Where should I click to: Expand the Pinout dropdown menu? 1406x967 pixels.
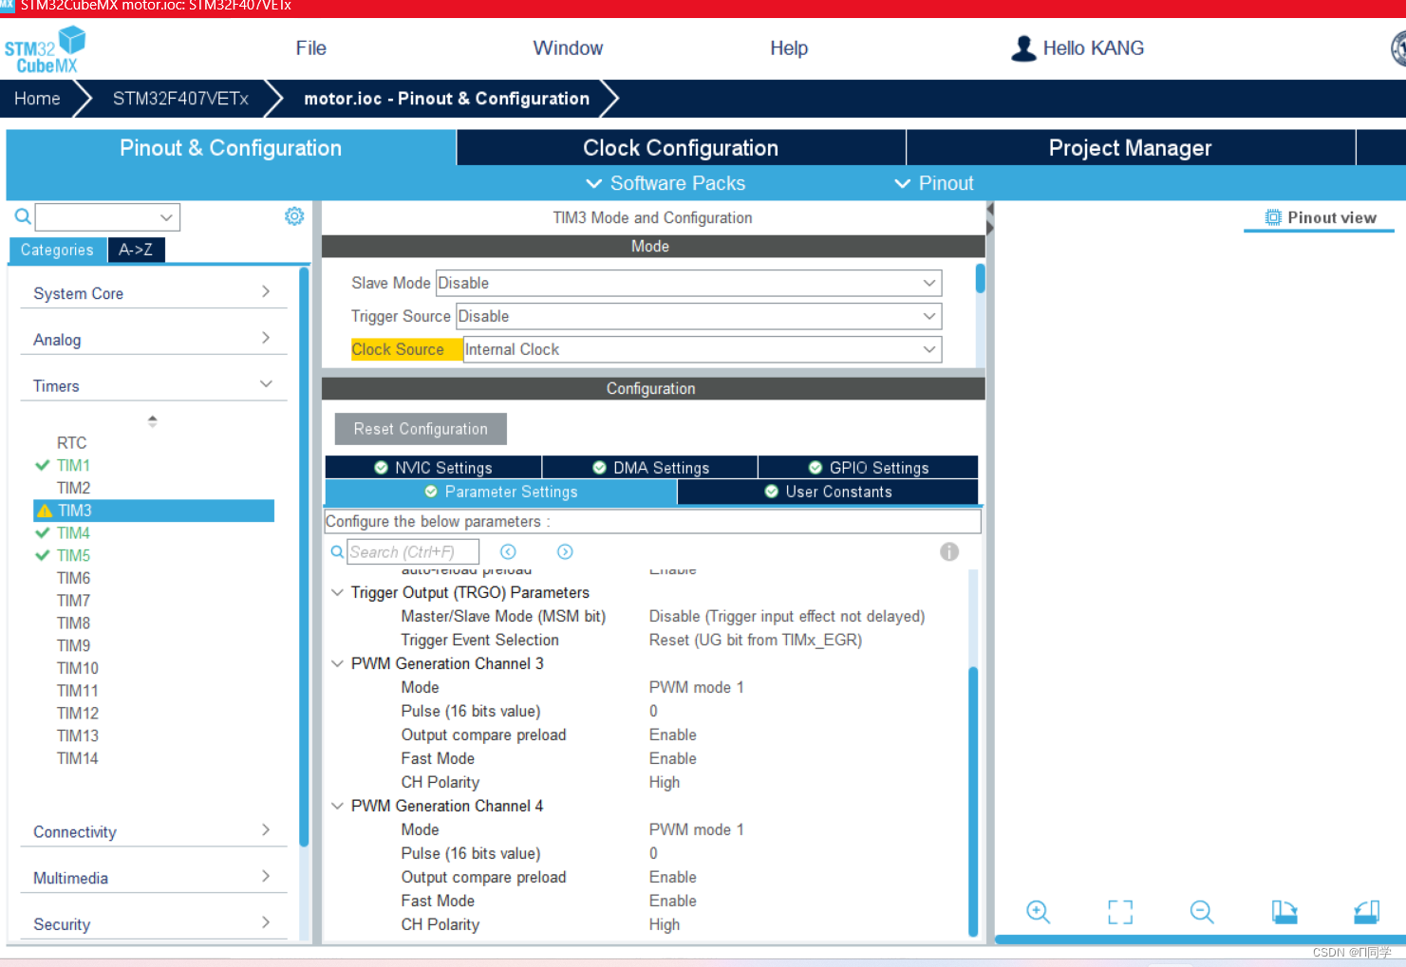point(934,183)
